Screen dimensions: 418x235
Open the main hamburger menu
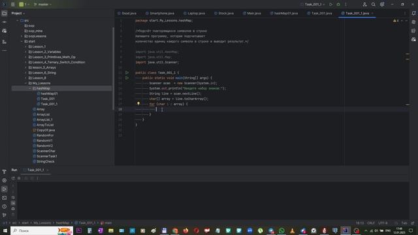(13, 5)
